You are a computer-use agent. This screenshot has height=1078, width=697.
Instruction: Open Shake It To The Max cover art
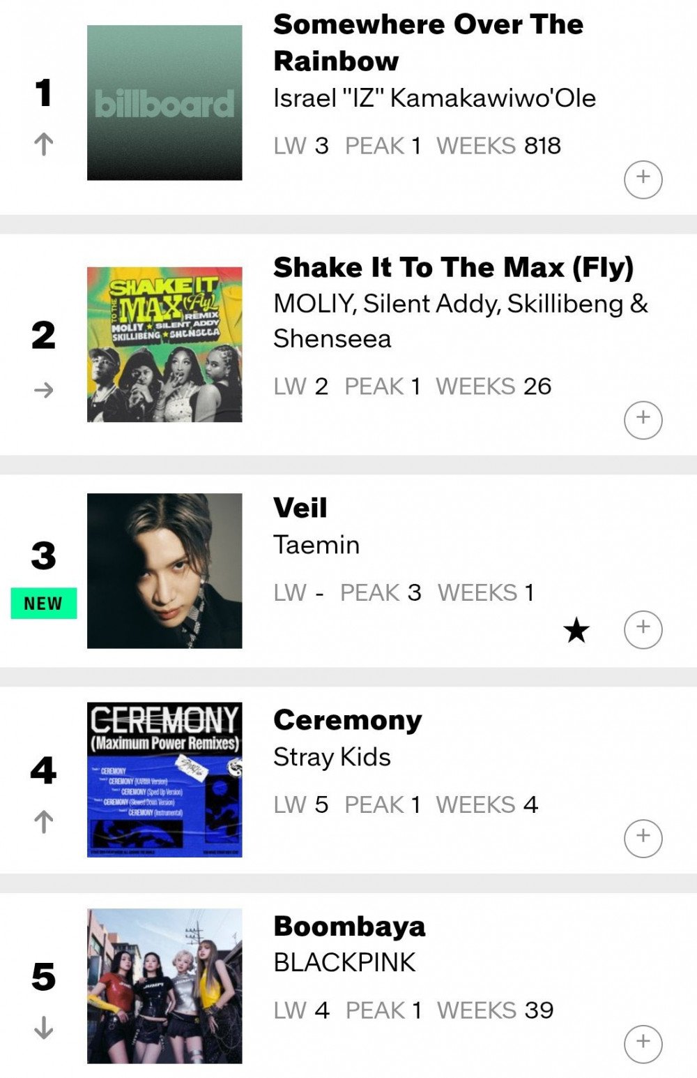point(164,344)
